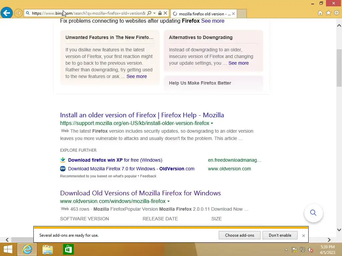Click vertical scrollbar down arrow
This screenshot has width=342, height=256.
click(x=339, y=230)
